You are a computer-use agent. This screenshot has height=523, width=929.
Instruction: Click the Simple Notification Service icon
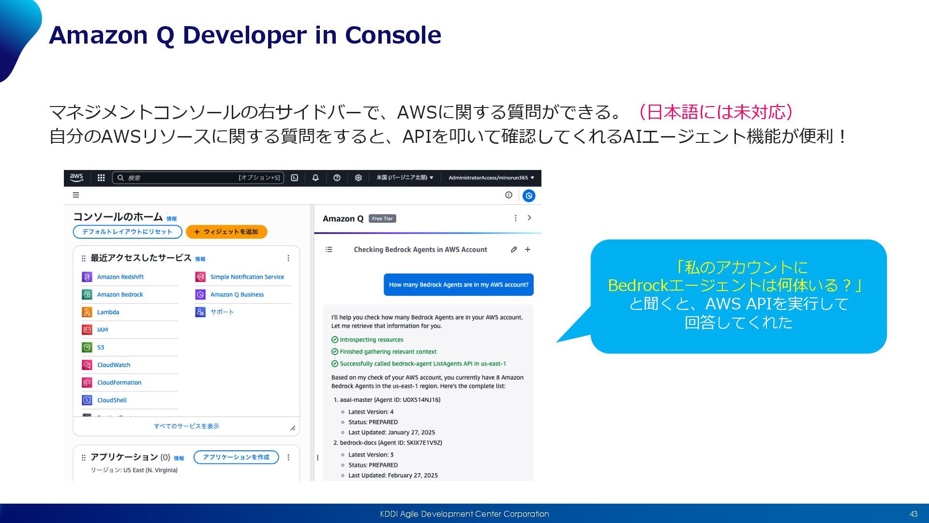pos(200,277)
